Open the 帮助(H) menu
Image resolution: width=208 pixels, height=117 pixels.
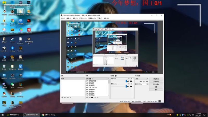[x=106, y=18]
